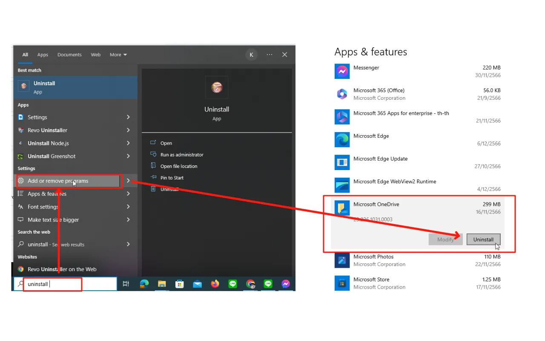
Task: Expand the Revo Uninstaller result arrow
Action: point(128,130)
